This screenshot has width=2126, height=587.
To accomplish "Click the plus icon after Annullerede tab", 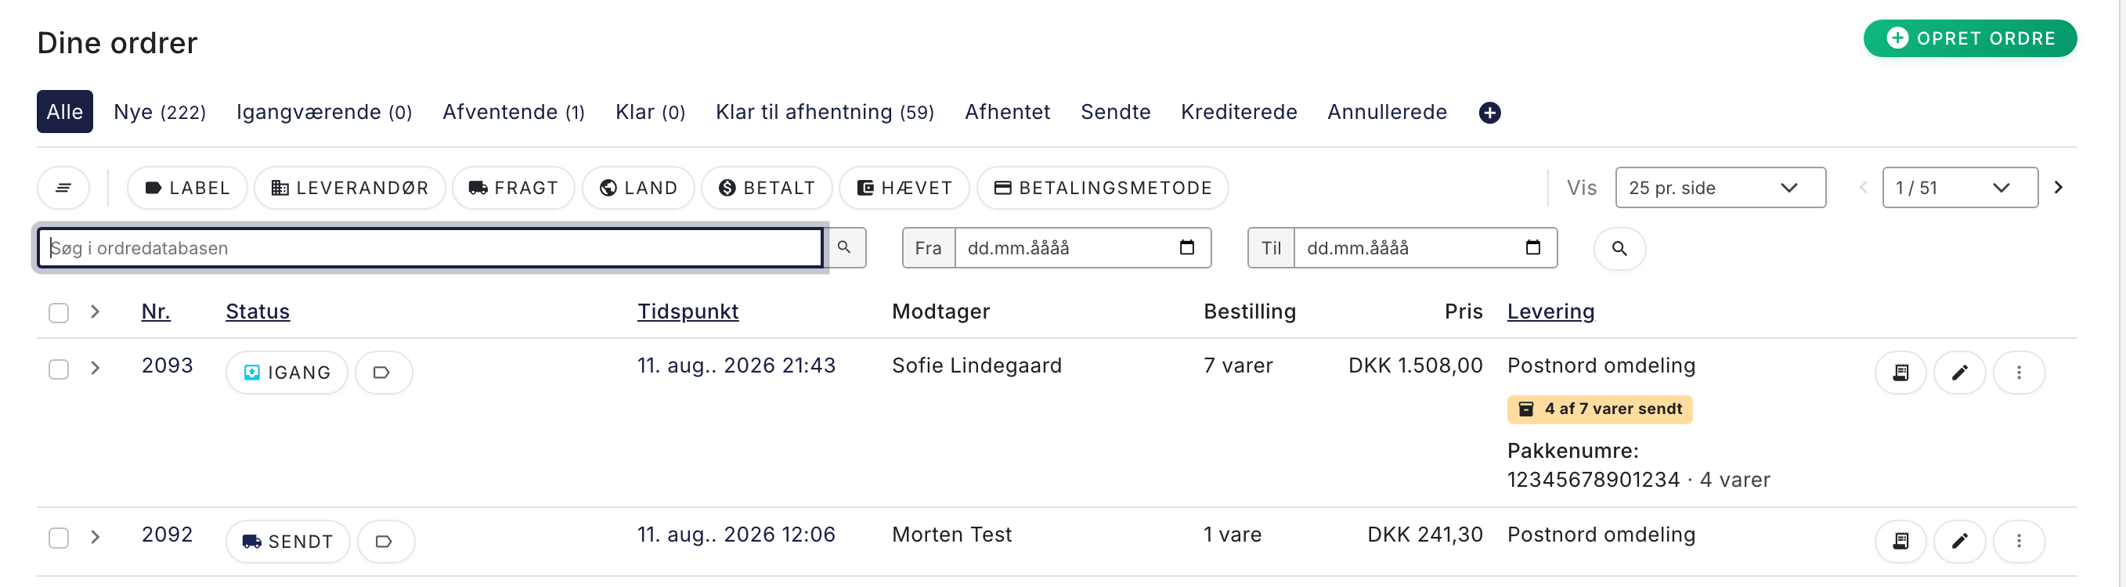I will click(1489, 113).
